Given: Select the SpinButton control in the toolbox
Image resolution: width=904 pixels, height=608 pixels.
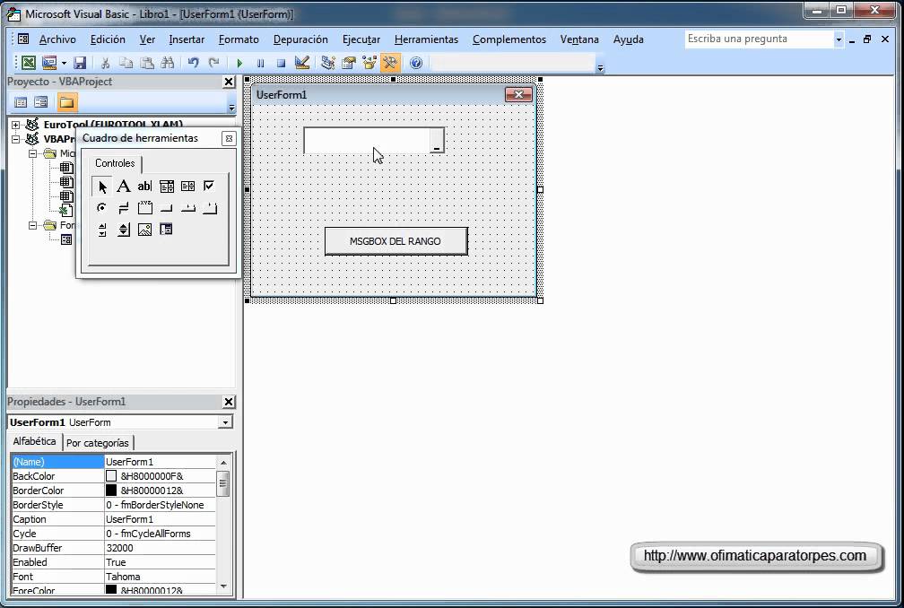Looking at the screenshot, I should (x=124, y=230).
